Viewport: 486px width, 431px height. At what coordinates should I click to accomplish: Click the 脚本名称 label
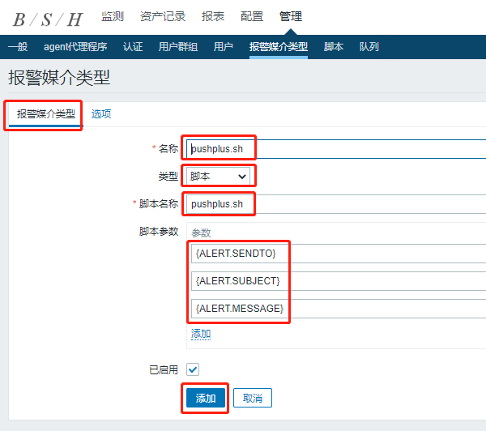click(x=159, y=204)
